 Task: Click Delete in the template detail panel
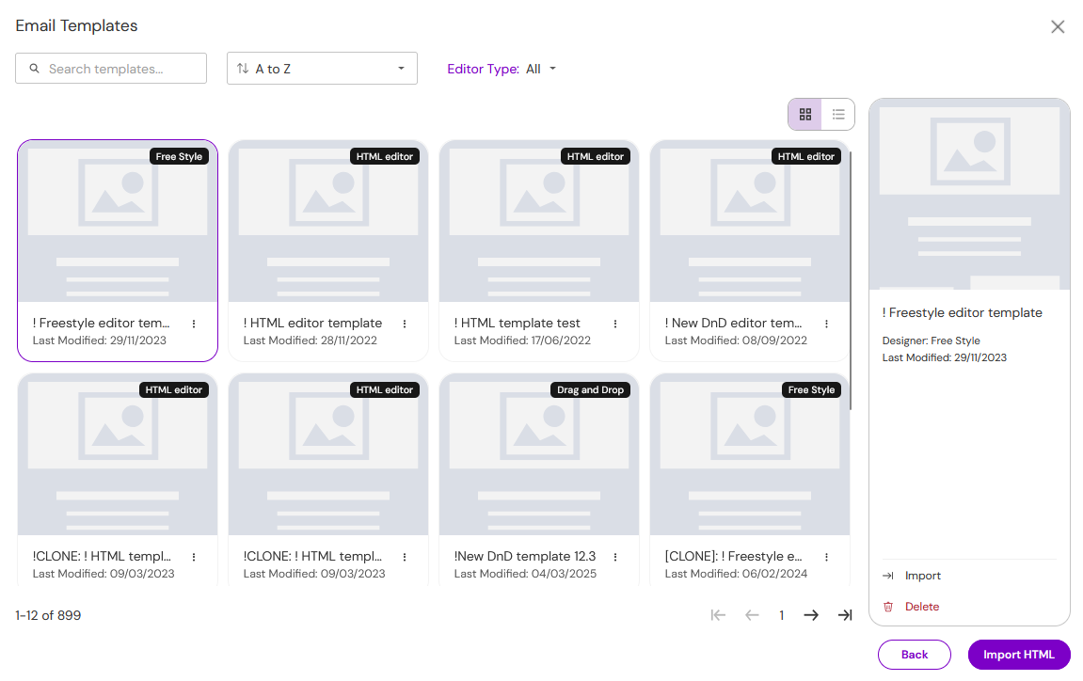pyautogui.click(x=922, y=607)
